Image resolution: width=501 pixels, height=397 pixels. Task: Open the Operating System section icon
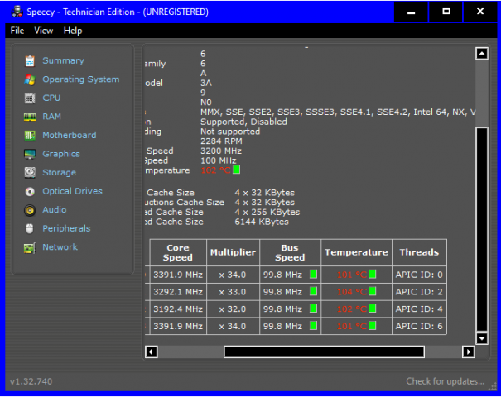click(x=30, y=79)
